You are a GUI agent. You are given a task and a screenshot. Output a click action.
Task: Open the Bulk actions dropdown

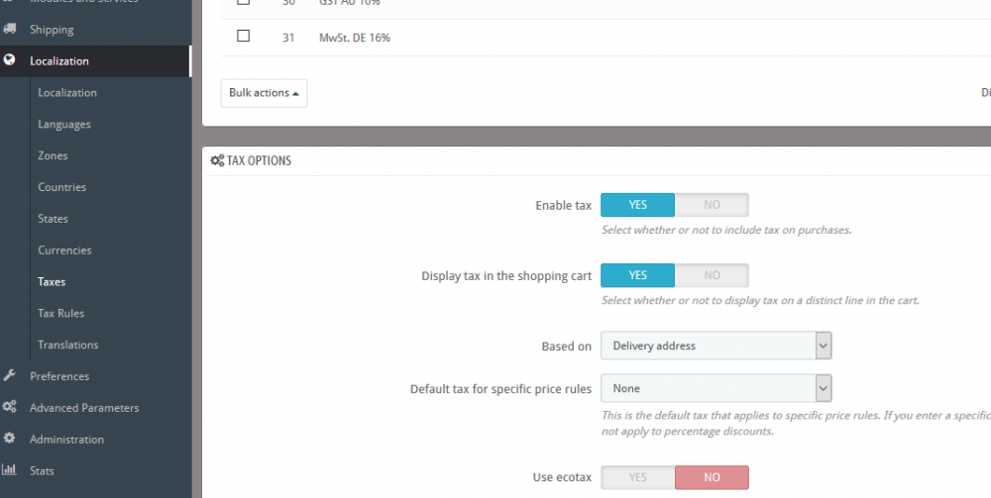264,93
